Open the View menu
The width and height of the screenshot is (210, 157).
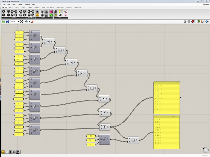14,4
